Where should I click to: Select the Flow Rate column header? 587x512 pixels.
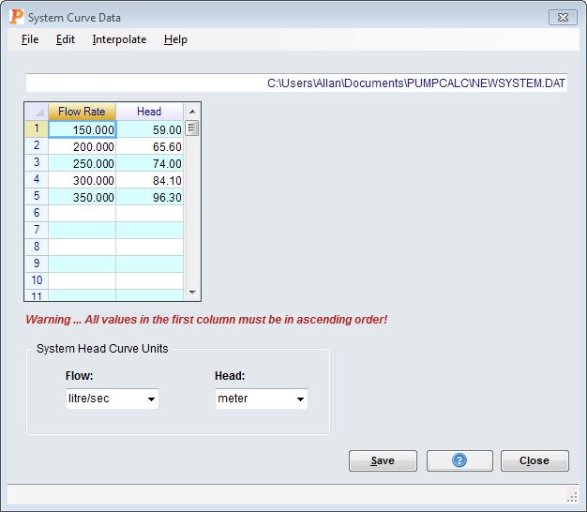(x=82, y=112)
